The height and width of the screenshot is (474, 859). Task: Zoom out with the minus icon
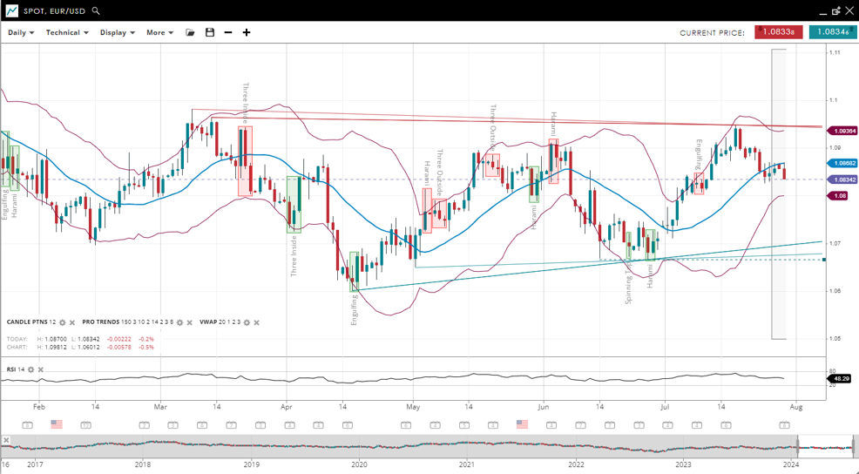pos(228,32)
